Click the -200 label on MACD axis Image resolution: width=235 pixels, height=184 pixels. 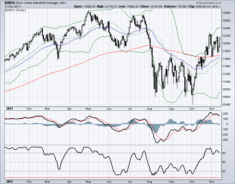tap(225, 135)
